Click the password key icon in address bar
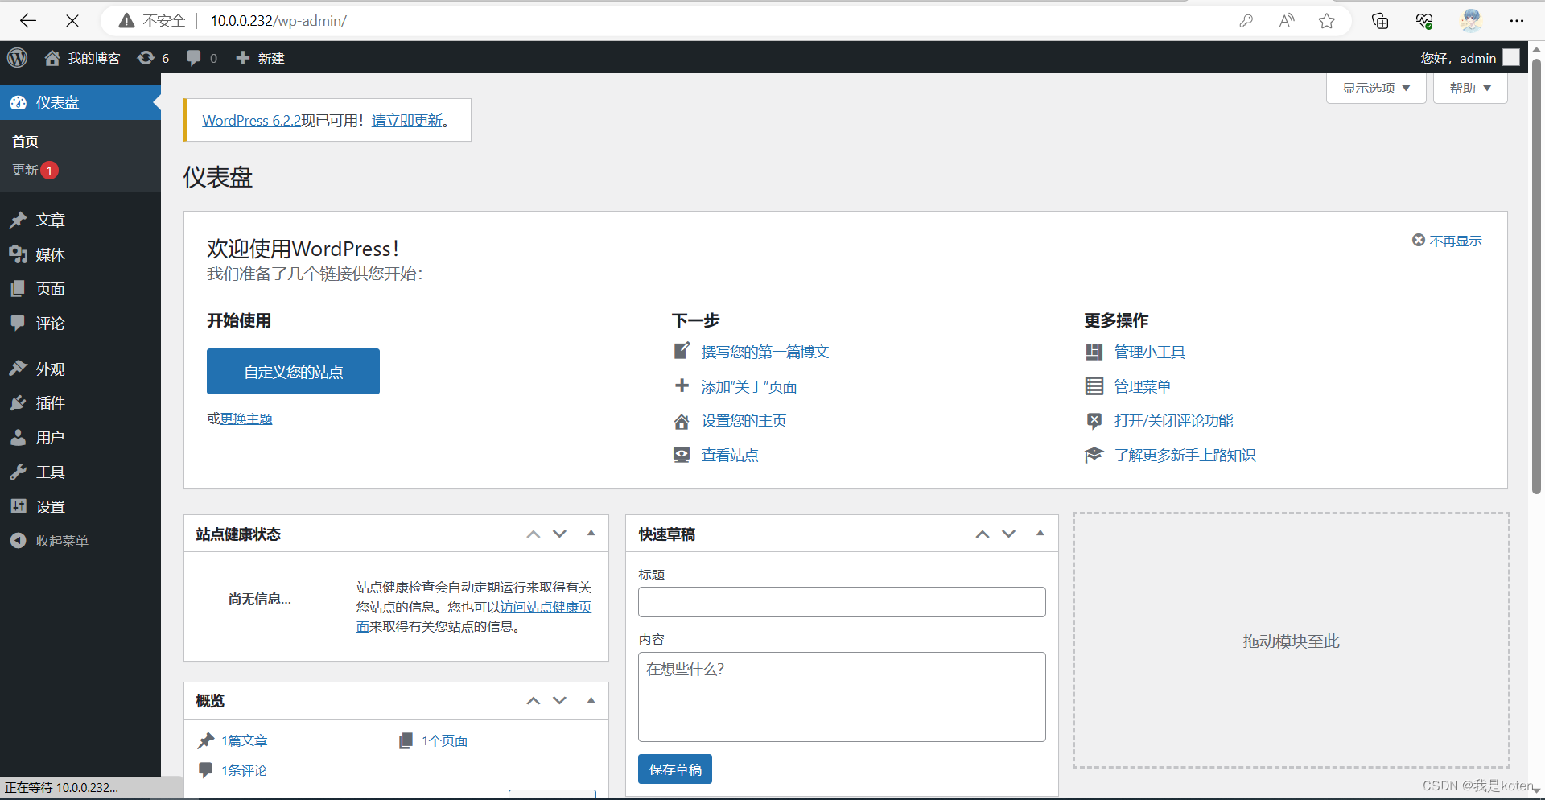Viewport: 1545px width, 800px height. click(x=1246, y=21)
